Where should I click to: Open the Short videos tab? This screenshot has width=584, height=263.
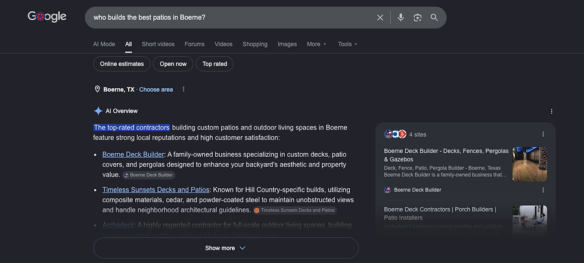158,44
